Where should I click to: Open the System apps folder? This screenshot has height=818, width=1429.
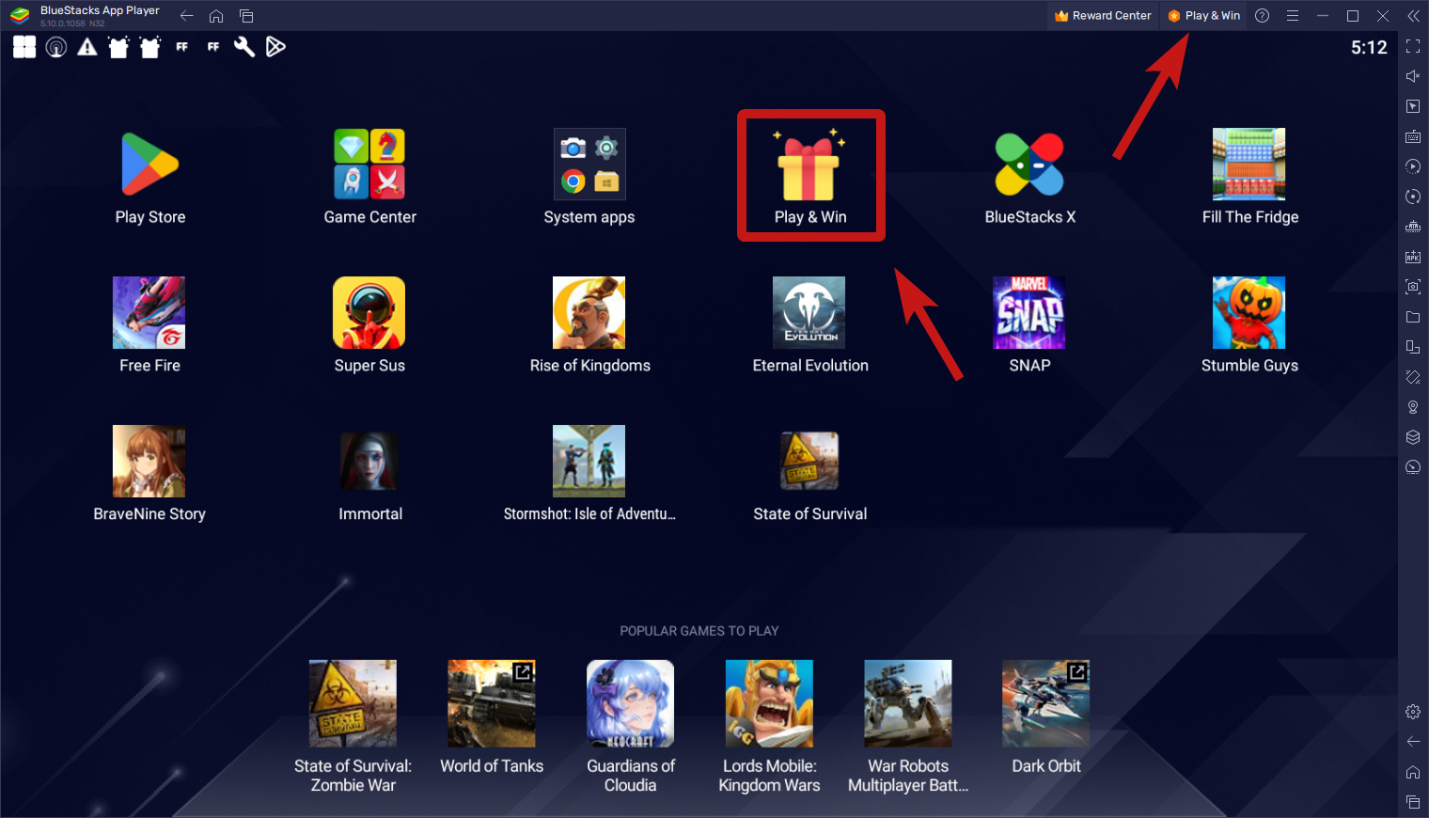tap(589, 165)
